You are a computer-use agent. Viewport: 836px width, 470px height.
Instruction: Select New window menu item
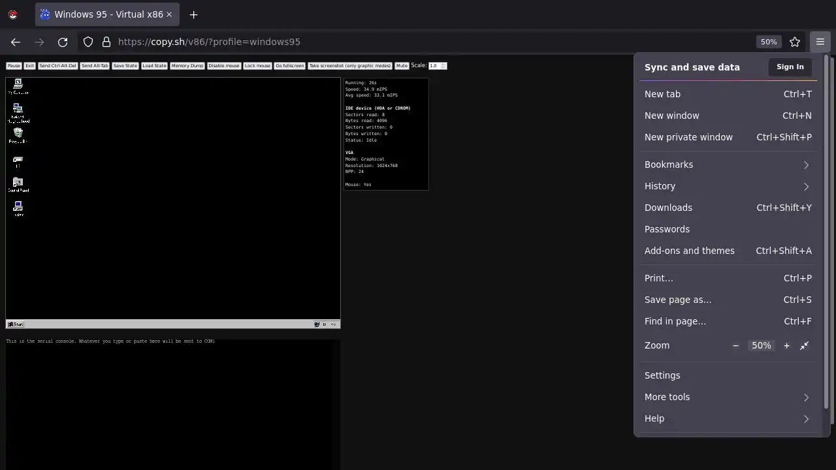point(728,116)
